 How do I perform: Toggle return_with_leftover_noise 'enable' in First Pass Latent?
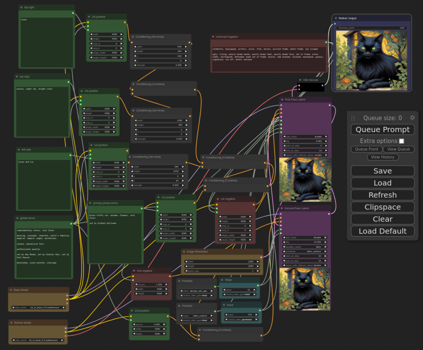pyautogui.click(x=305, y=155)
